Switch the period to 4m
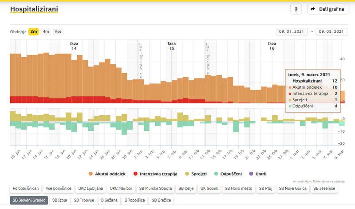This screenshot has height=209, width=355. pyautogui.click(x=46, y=32)
